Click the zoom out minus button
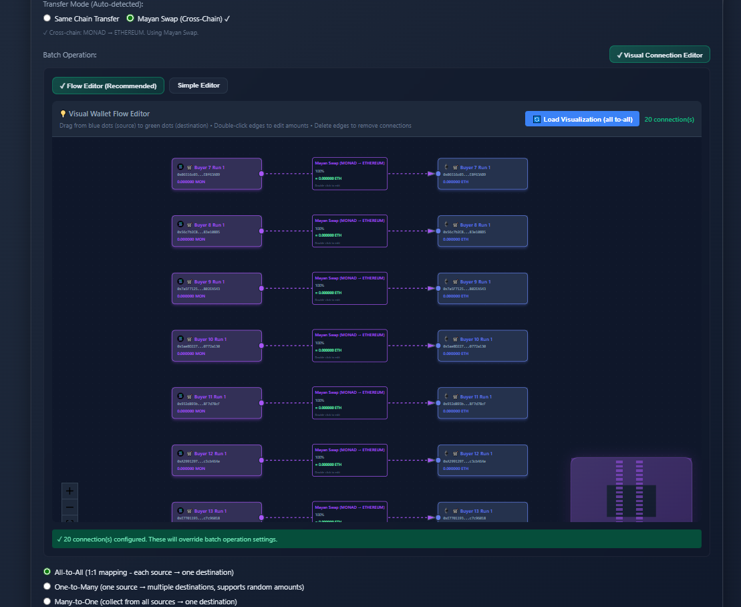Viewport: 741px width, 607px height. pyautogui.click(x=69, y=507)
